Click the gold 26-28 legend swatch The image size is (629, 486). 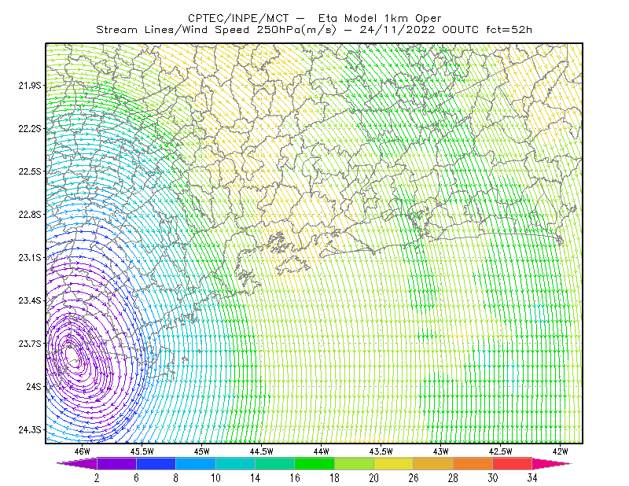click(x=433, y=463)
